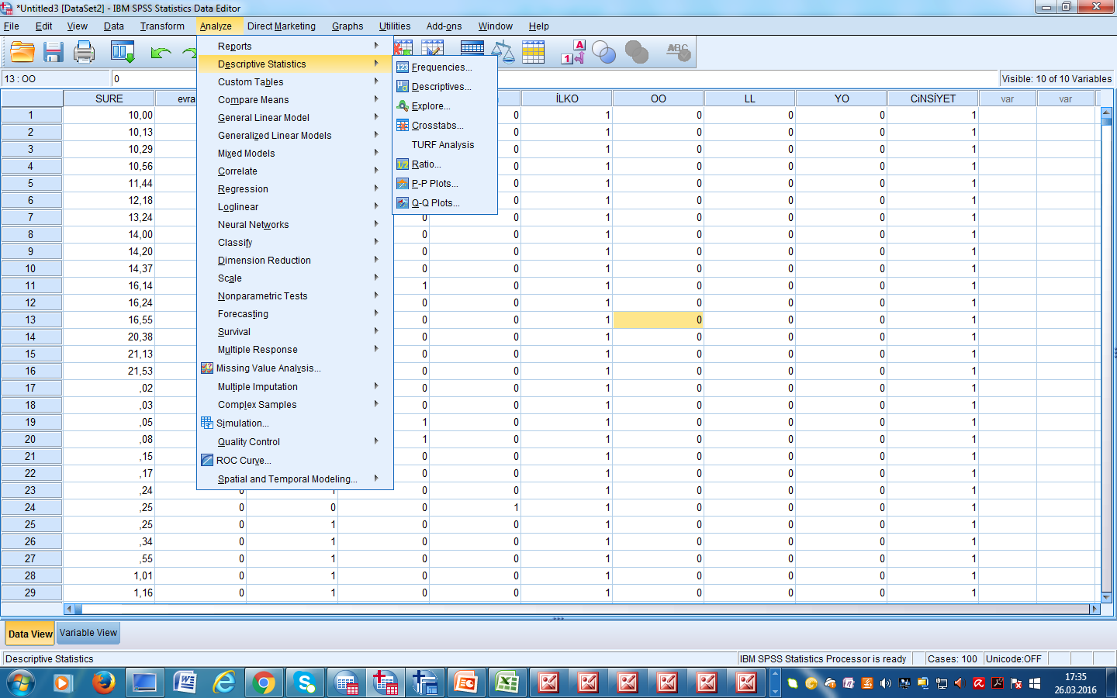Click the Weight Cases scales icon
The image size is (1117, 698).
(503, 53)
